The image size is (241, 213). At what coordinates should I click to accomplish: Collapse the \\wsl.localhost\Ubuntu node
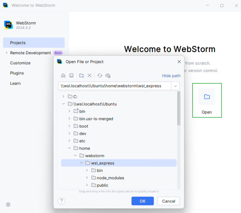(x=63, y=104)
